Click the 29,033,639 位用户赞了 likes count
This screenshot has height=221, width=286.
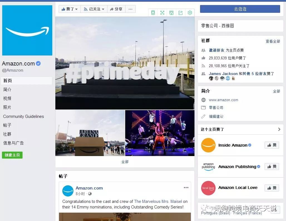227,58
